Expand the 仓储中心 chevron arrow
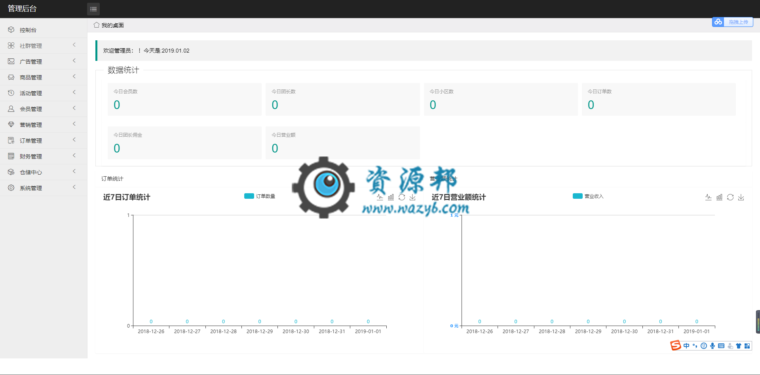The width and height of the screenshot is (760, 375). (x=74, y=171)
